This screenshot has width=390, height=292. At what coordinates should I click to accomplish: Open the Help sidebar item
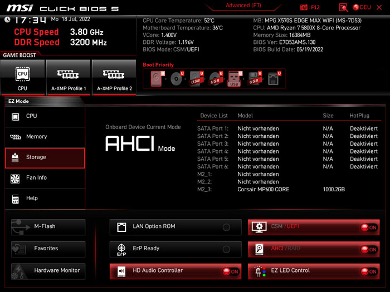(x=45, y=199)
